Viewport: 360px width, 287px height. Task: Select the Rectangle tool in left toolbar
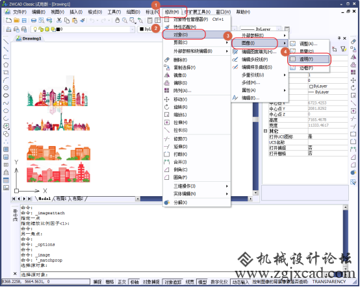point(6,73)
